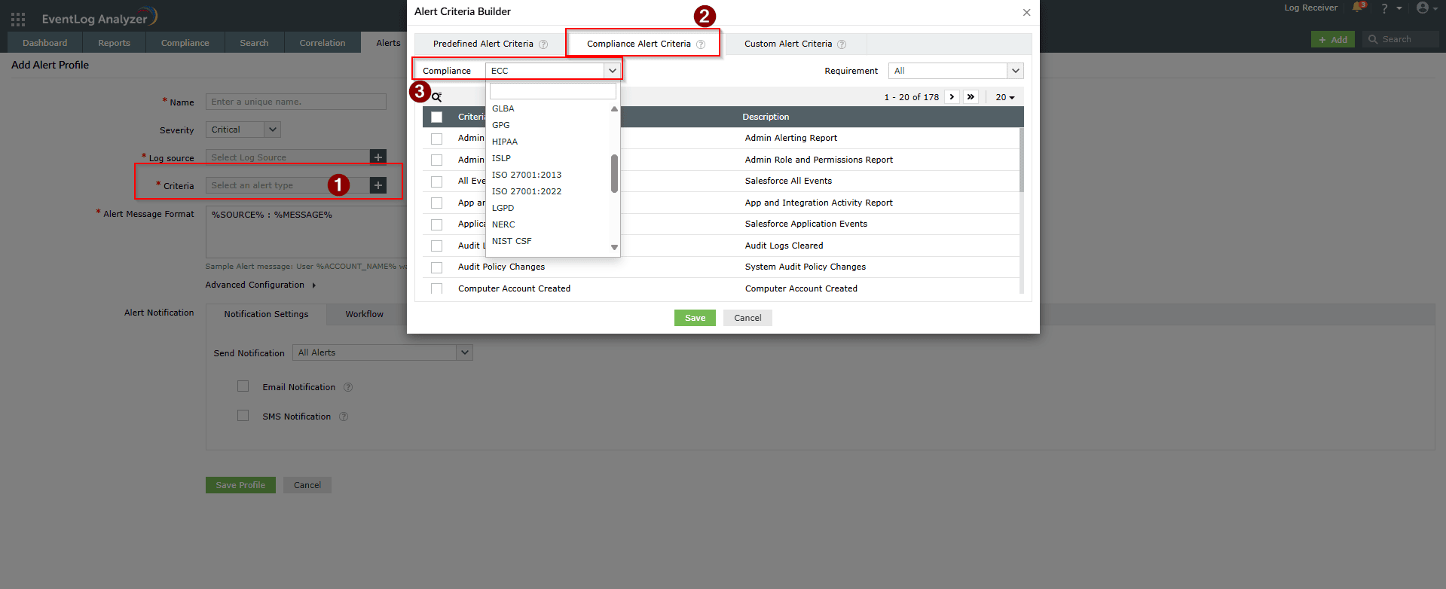Click the green Add button
Image resolution: width=1446 pixels, height=589 pixels.
click(1333, 40)
